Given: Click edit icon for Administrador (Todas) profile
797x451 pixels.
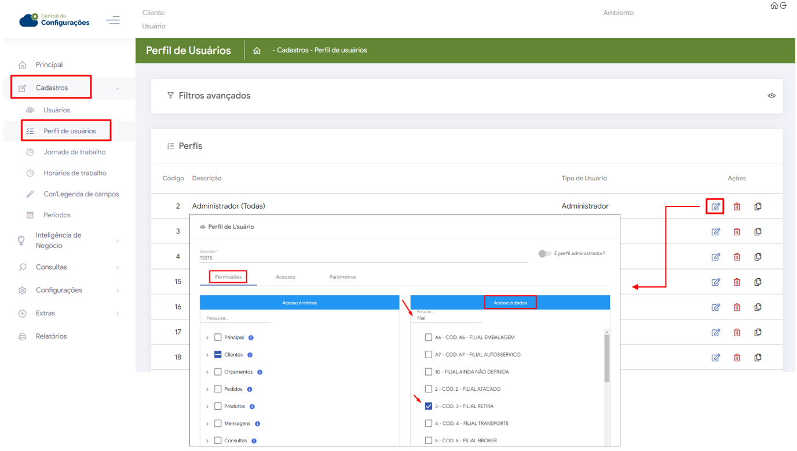Looking at the screenshot, I should click(715, 206).
